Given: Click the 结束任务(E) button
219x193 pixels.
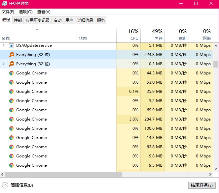Looking at the screenshot, I should [202, 185].
